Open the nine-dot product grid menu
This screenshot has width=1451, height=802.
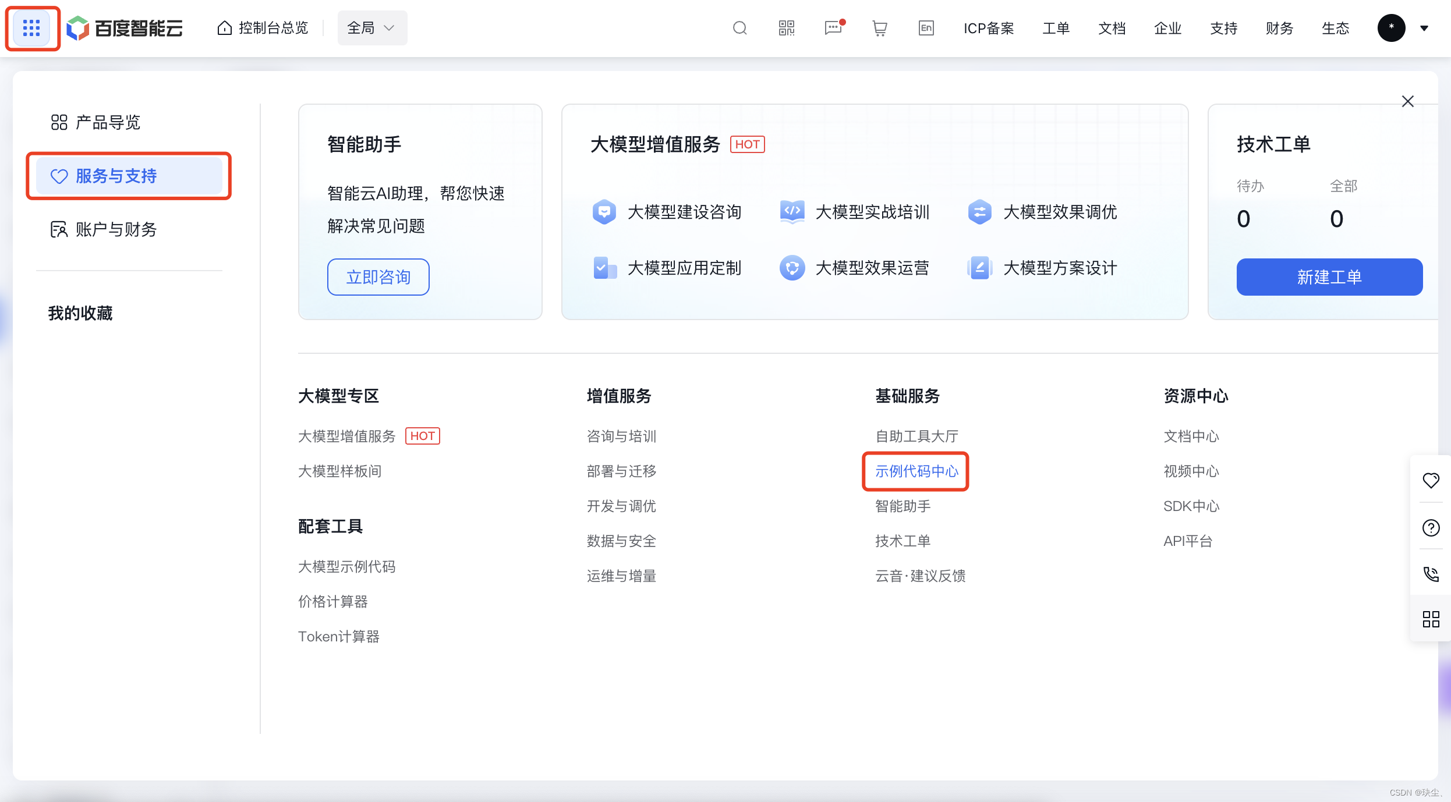click(x=31, y=28)
